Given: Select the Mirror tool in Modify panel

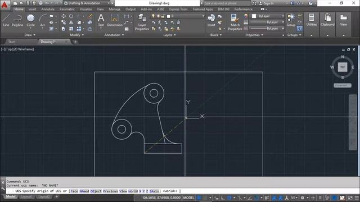Looking at the screenshot, I should (x=71, y=22).
